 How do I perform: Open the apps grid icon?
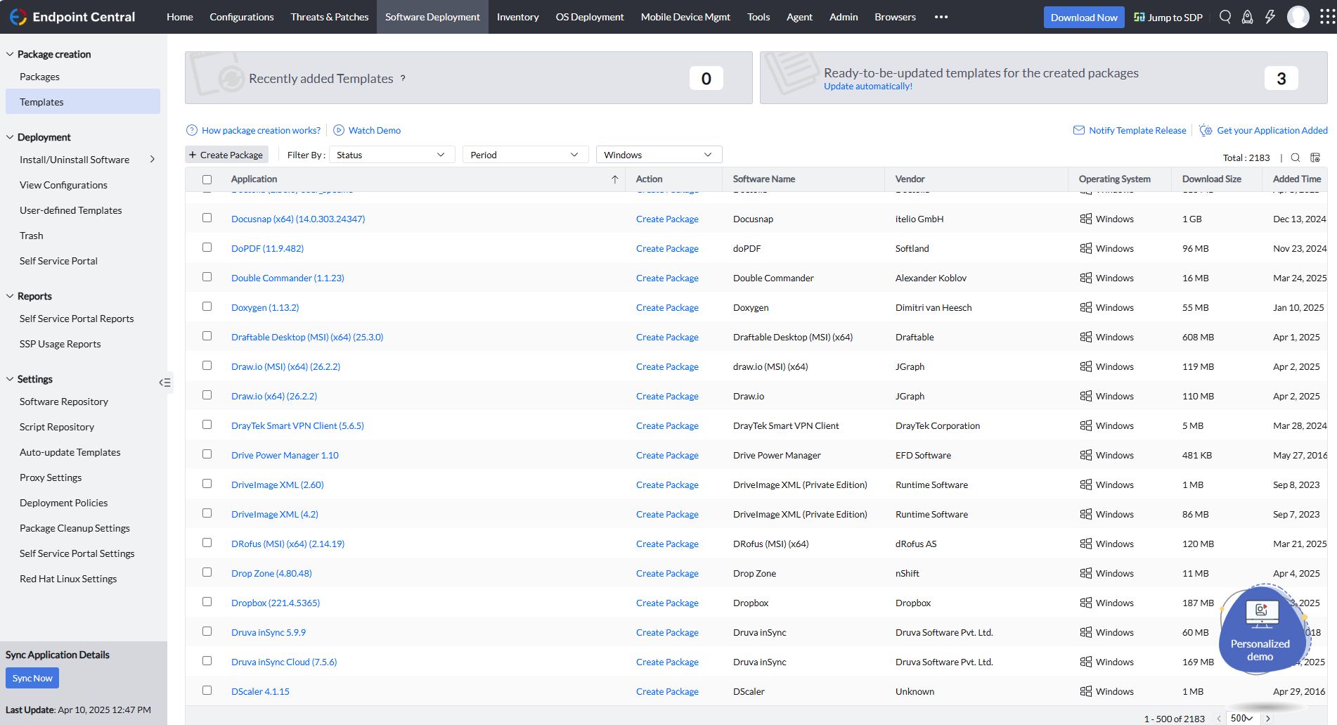[x=1327, y=17]
